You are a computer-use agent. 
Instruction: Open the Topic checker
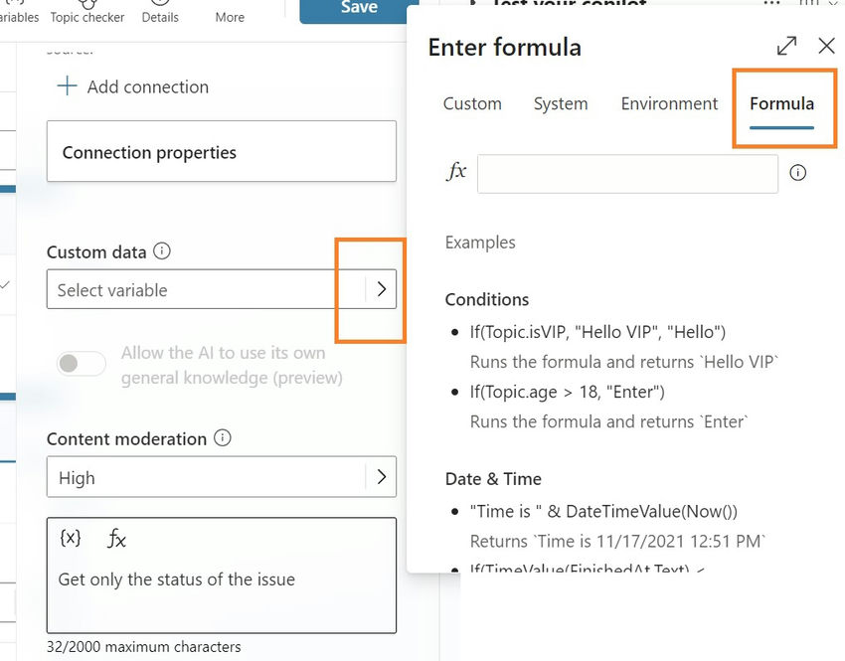[87, 13]
